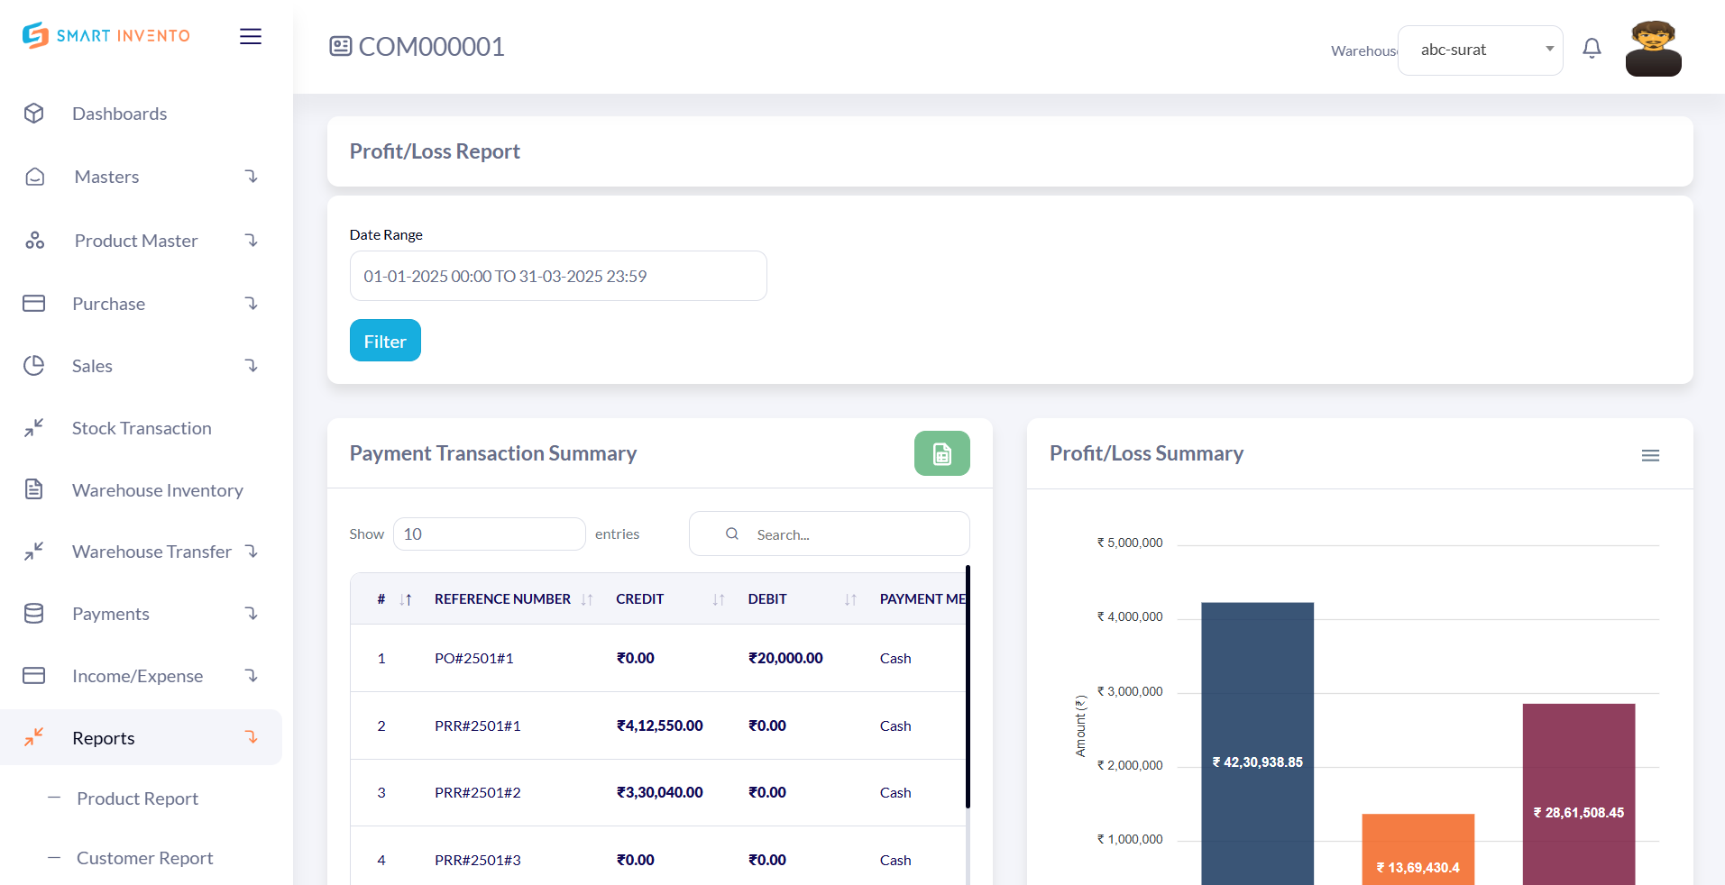Viewport: 1725px width, 885px height.
Task: Click the Date Range input field
Action: (x=558, y=276)
